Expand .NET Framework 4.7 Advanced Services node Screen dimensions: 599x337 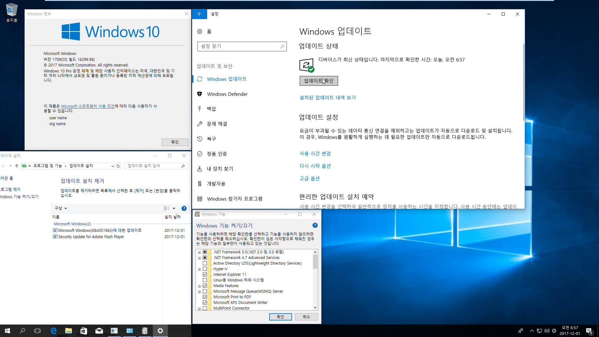tap(200, 258)
